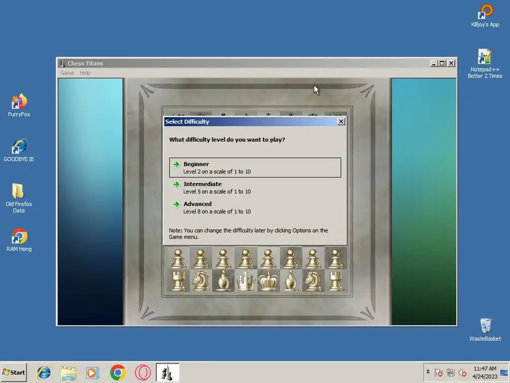510x383 pixels.
Task: Select the Notepad++ Better 2 Times shortcut
Action: pyautogui.click(x=485, y=64)
